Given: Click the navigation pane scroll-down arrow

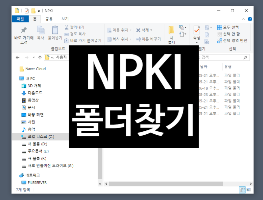Looking at the screenshot, I should pyautogui.click(x=100, y=184).
